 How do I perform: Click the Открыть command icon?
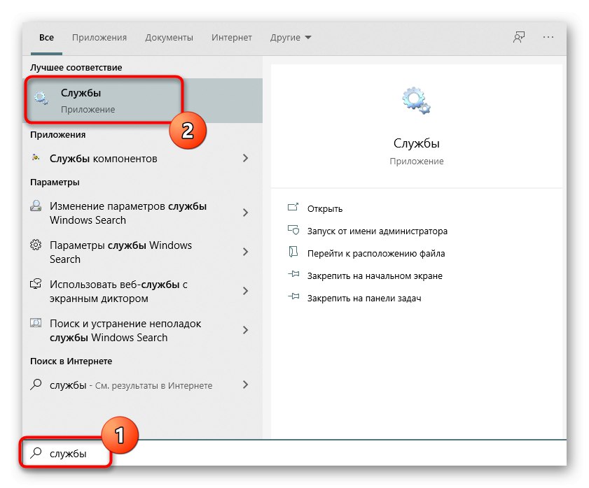click(293, 208)
